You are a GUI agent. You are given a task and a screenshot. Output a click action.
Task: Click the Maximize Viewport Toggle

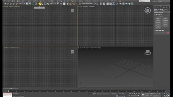169,96
